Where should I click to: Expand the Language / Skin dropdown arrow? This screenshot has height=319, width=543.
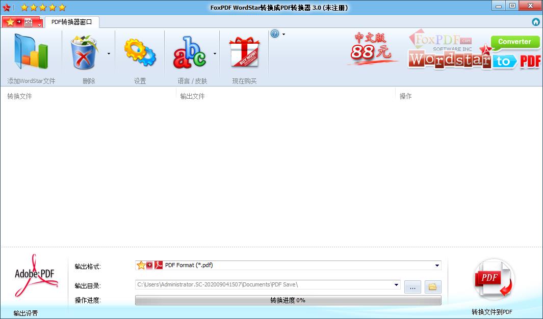215,53
